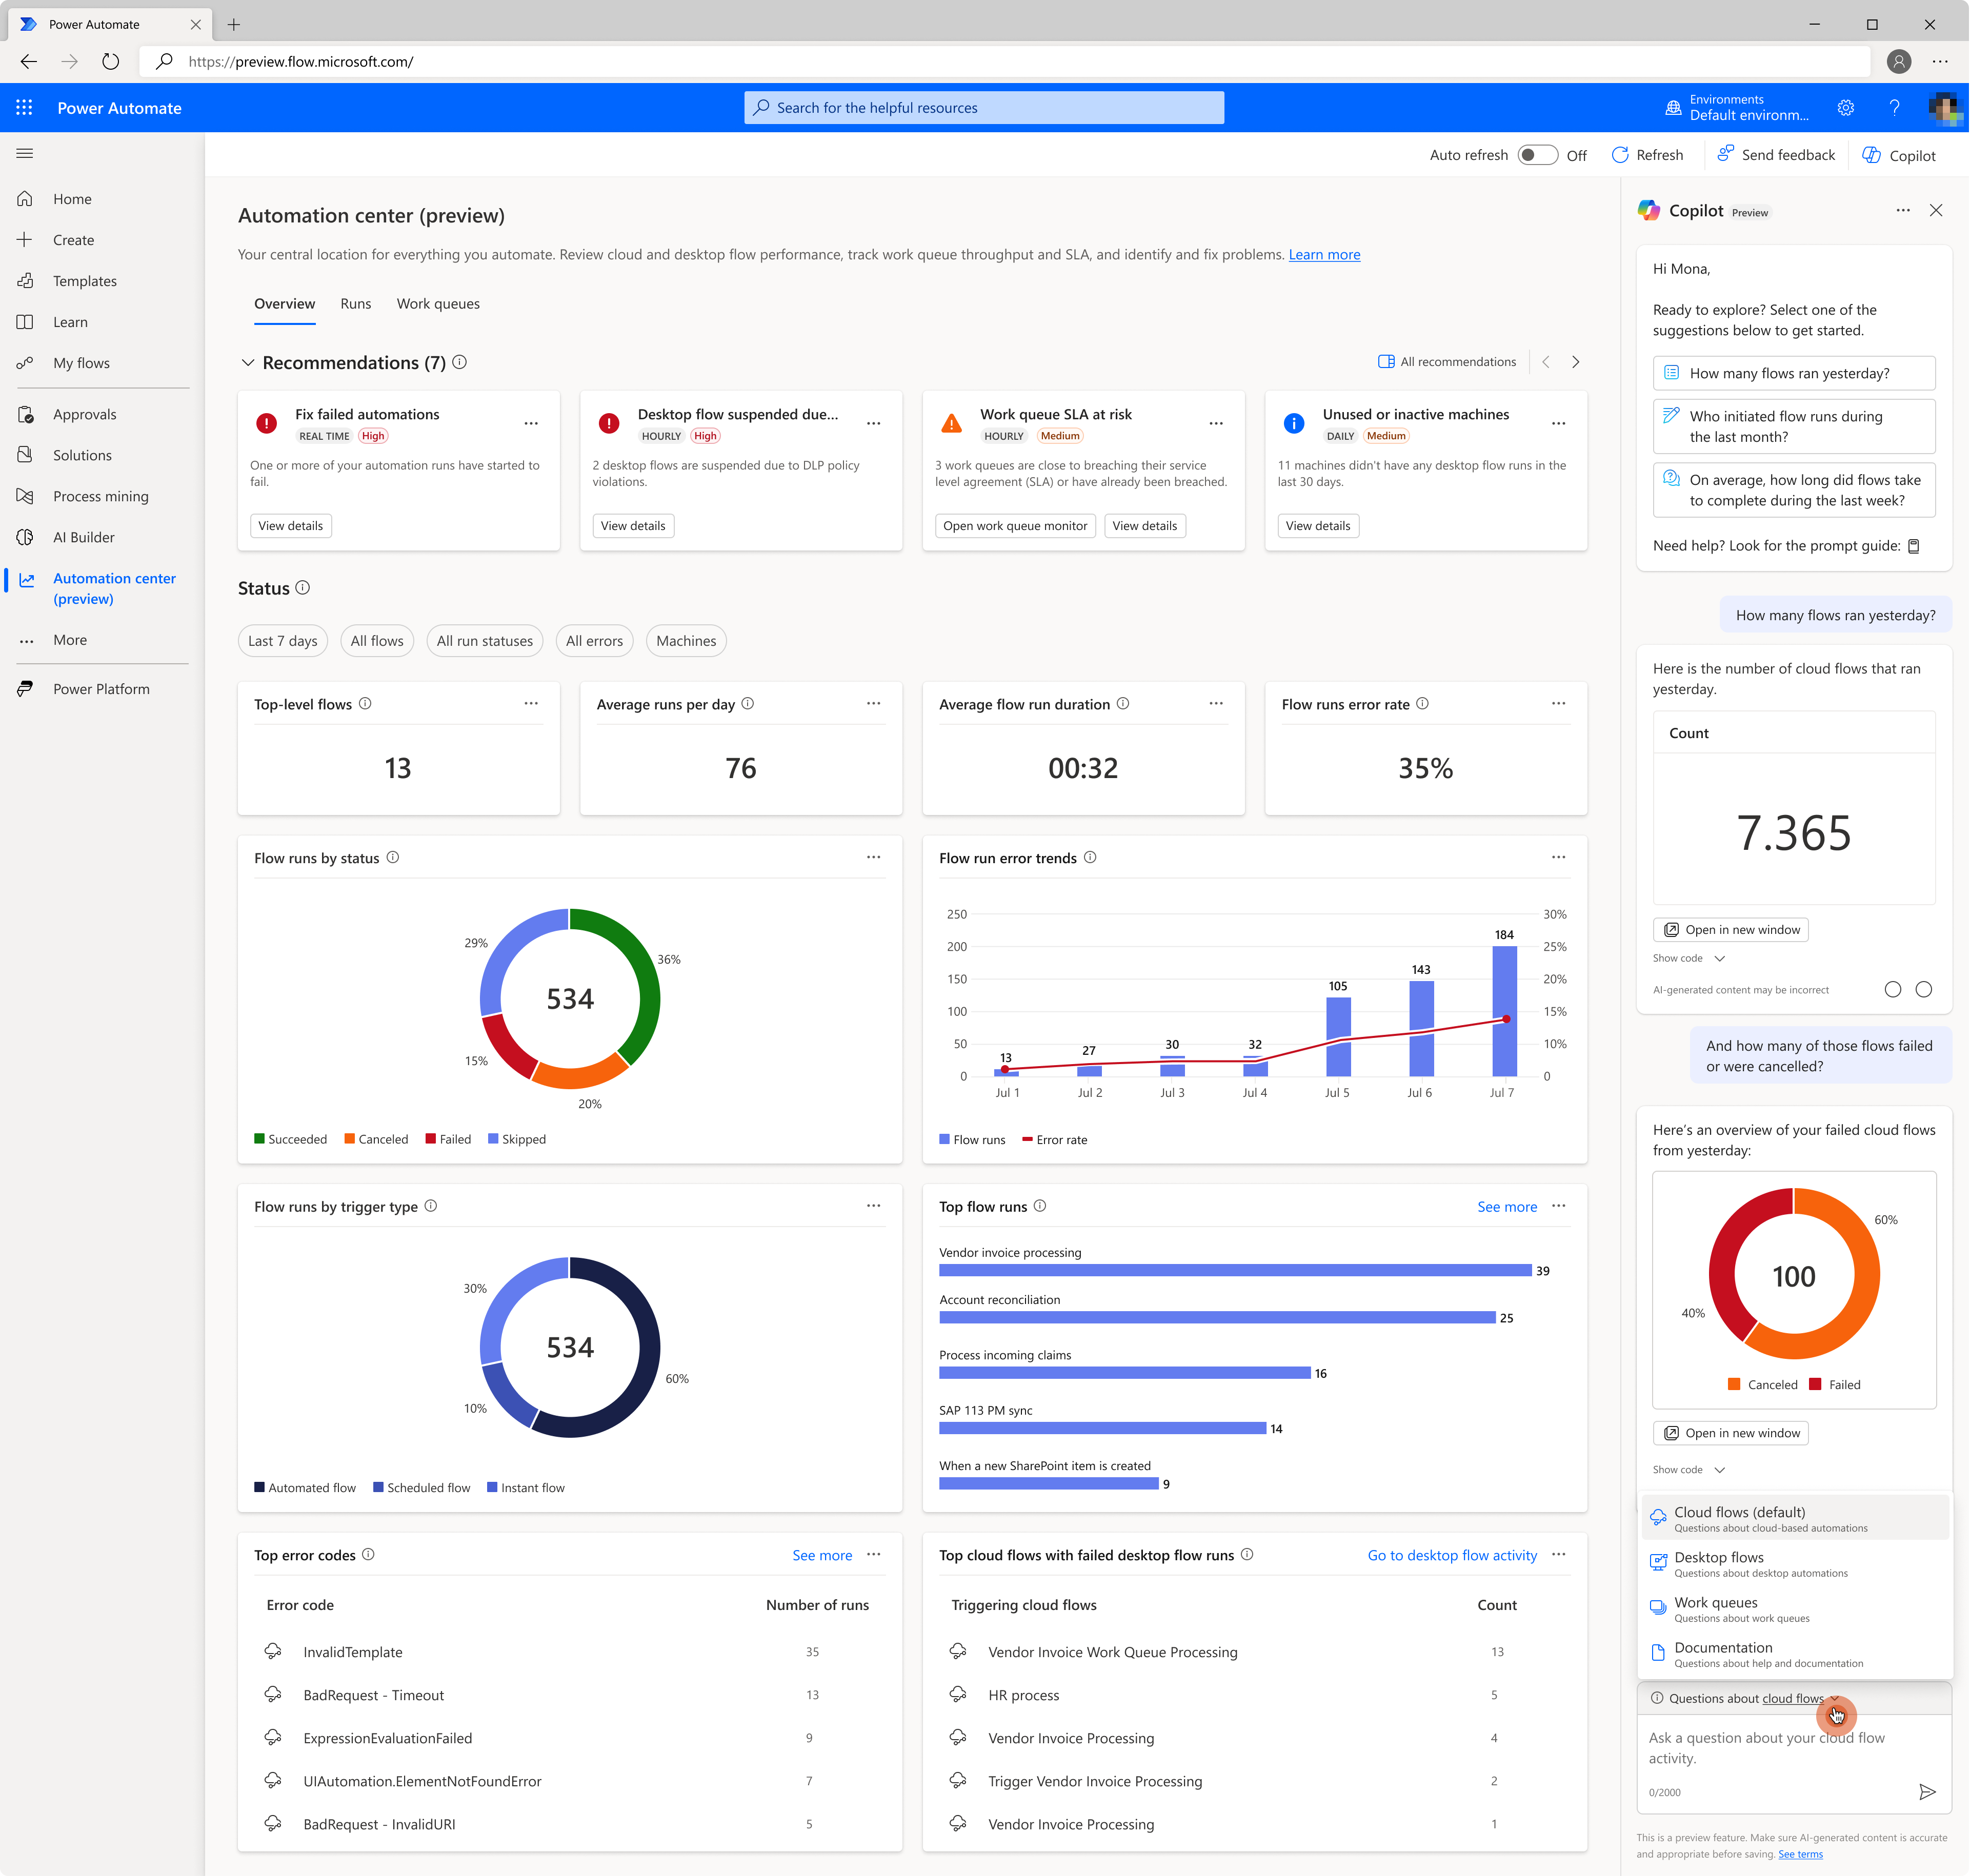Toggle the All flows filter pill
Screen dimensions: 1970x1876
[377, 641]
